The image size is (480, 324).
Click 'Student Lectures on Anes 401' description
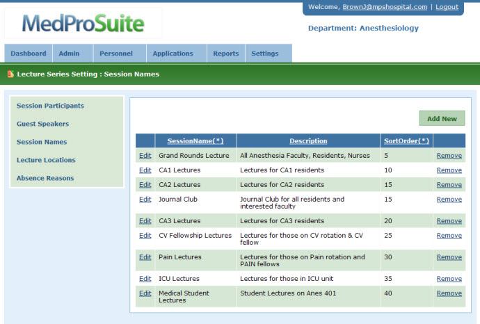[288, 293]
